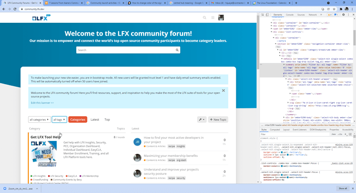356x193 pixels.
Task: Switch to the Latest topics view
Action: [x=95, y=119]
